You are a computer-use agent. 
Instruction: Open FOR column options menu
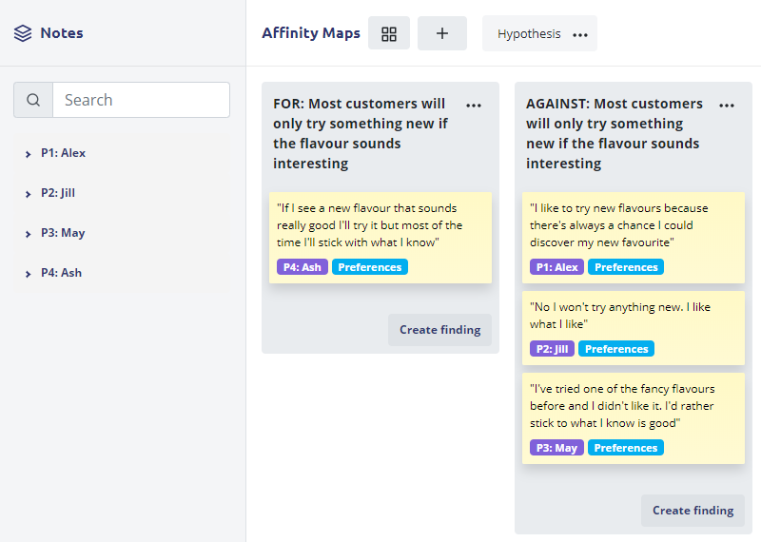[474, 106]
